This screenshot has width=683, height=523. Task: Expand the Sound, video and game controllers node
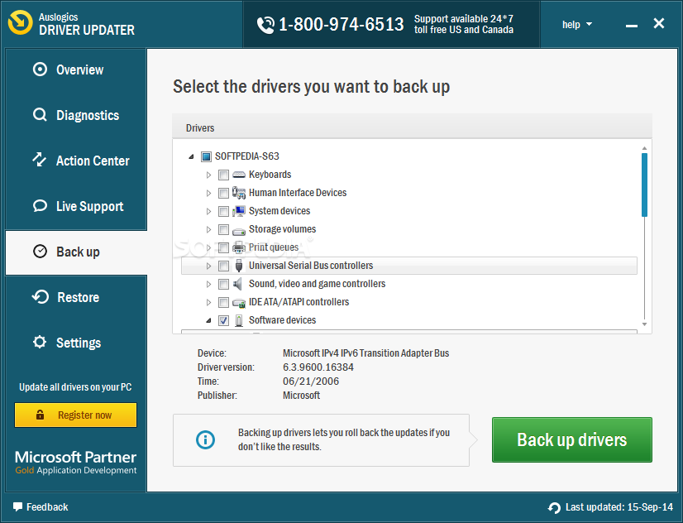pos(208,284)
